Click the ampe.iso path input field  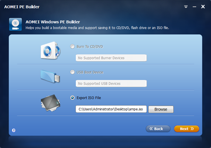click(x=111, y=109)
